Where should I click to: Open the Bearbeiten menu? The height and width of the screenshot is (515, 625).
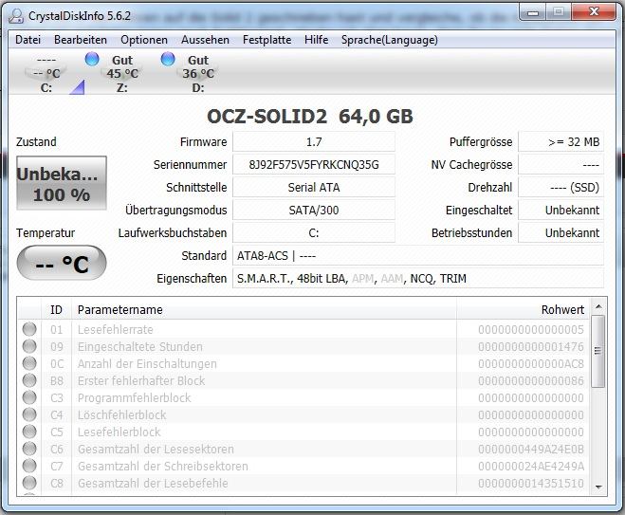[81, 40]
